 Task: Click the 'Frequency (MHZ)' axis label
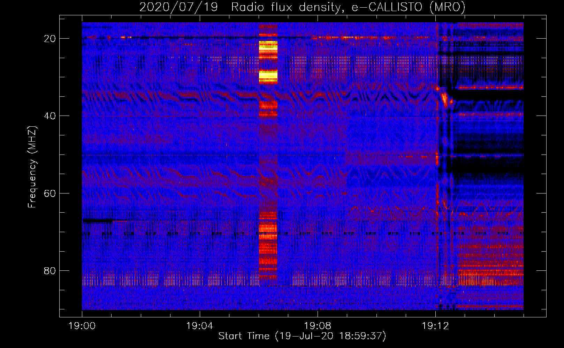32,167
